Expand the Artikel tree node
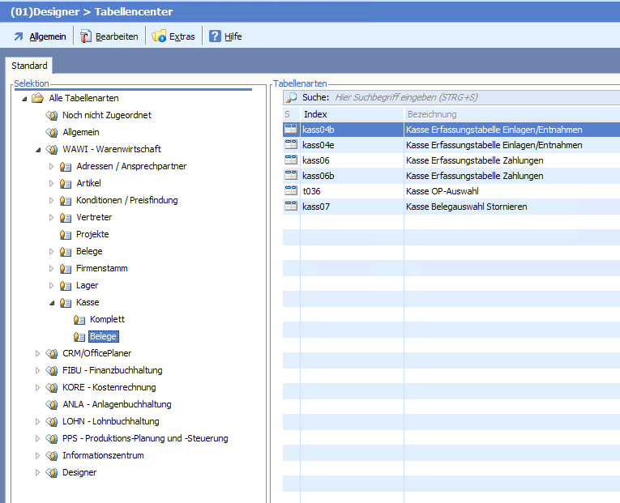The image size is (620, 503). click(52, 184)
